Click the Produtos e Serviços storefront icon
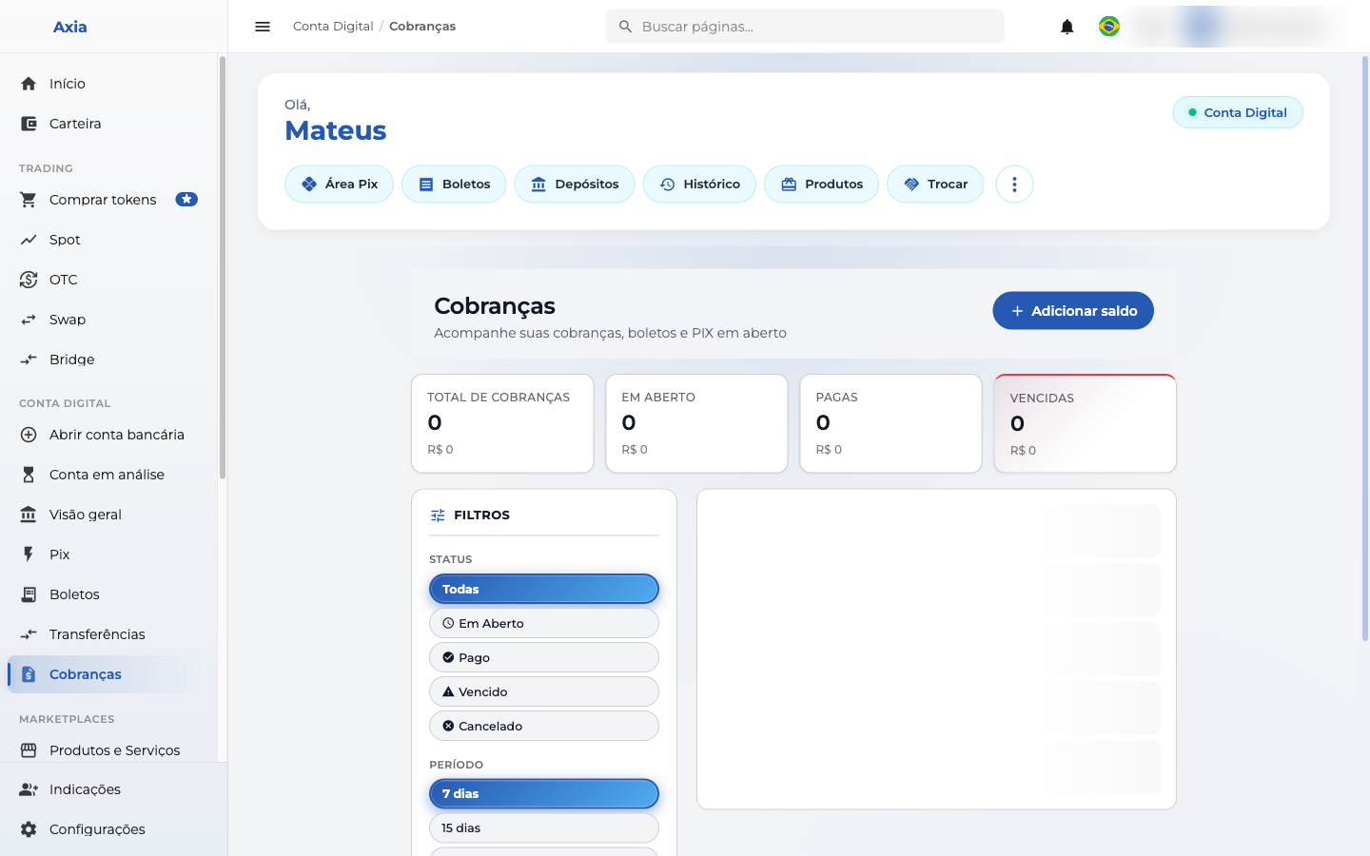Image resolution: width=1370 pixels, height=856 pixels. pos(29,750)
